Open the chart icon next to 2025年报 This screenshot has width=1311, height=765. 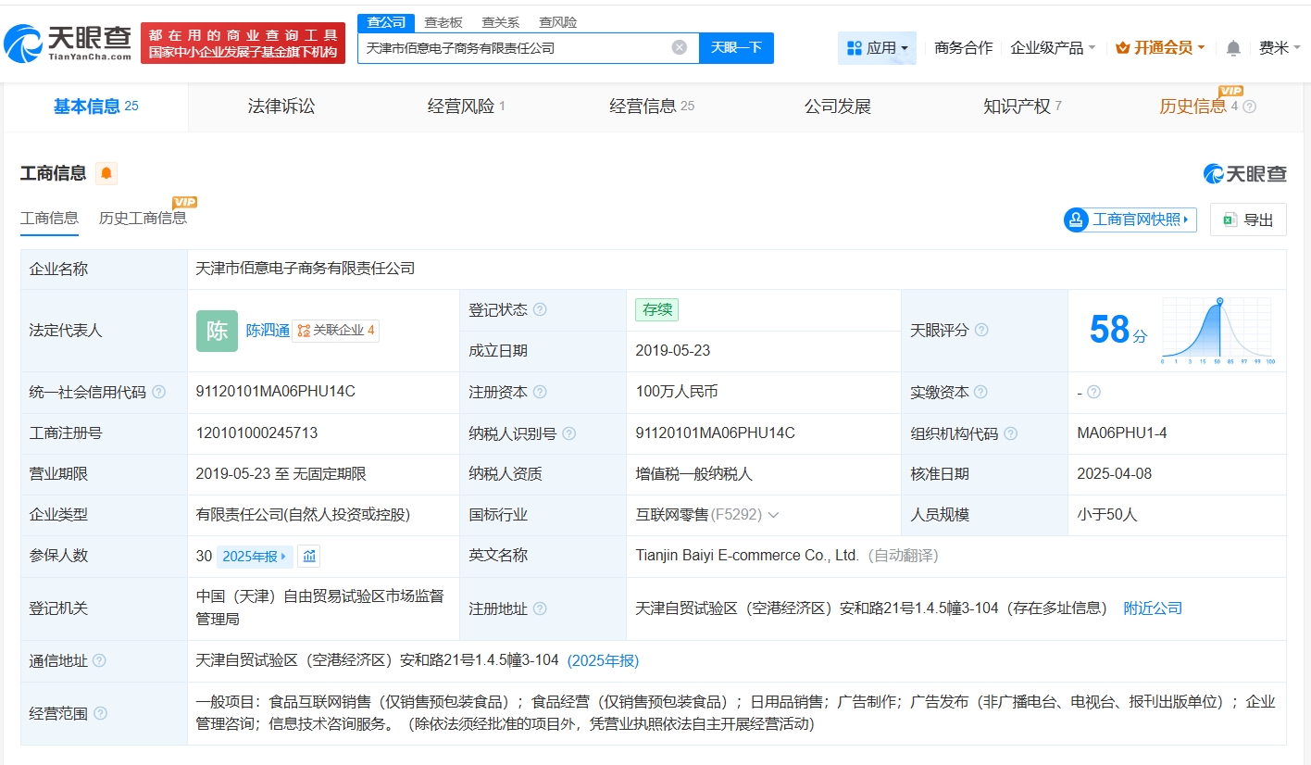[309, 557]
